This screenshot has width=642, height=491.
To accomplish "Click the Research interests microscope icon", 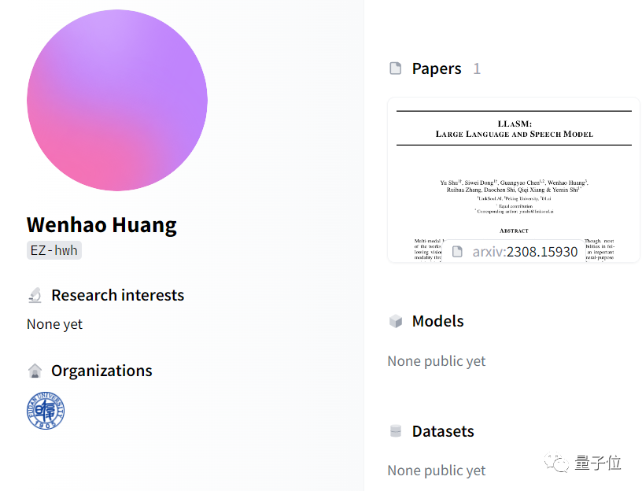I will point(35,295).
